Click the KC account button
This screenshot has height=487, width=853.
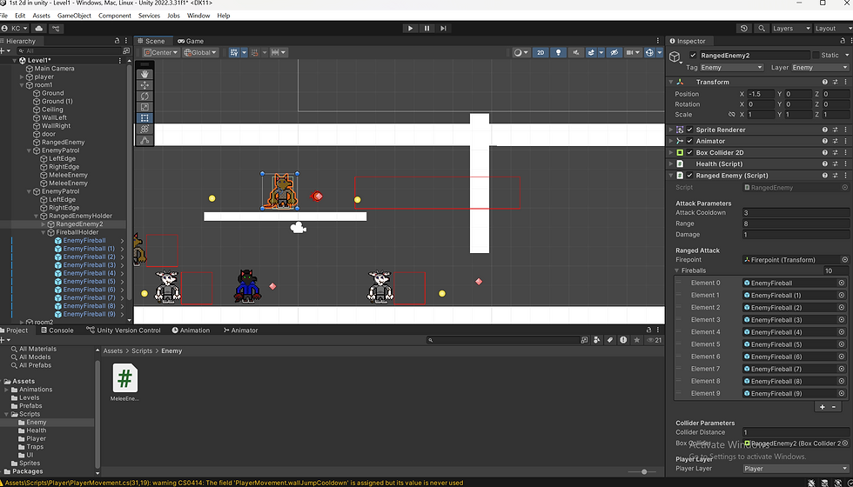click(15, 28)
